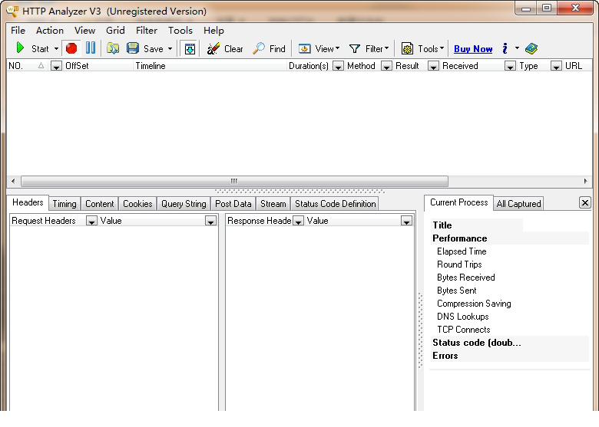Click the Clear eraser icon
The image size is (599, 427).
[x=213, y=48]
